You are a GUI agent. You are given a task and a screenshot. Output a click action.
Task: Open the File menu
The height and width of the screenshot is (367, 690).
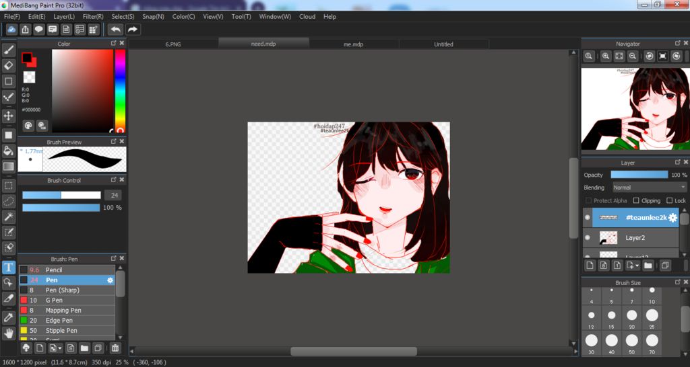[12, 16]
